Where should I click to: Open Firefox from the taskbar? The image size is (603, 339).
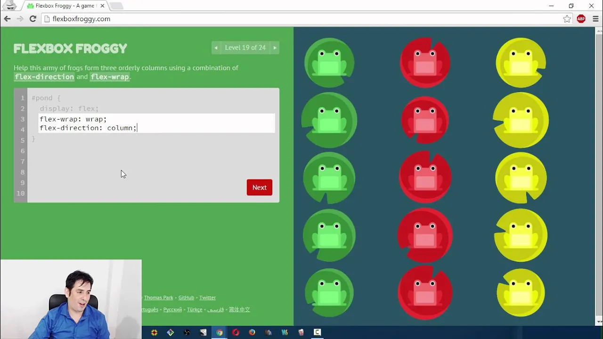click(x=252, y=332)
